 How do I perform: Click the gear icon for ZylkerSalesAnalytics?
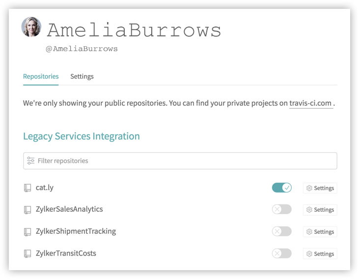[309, 210]
